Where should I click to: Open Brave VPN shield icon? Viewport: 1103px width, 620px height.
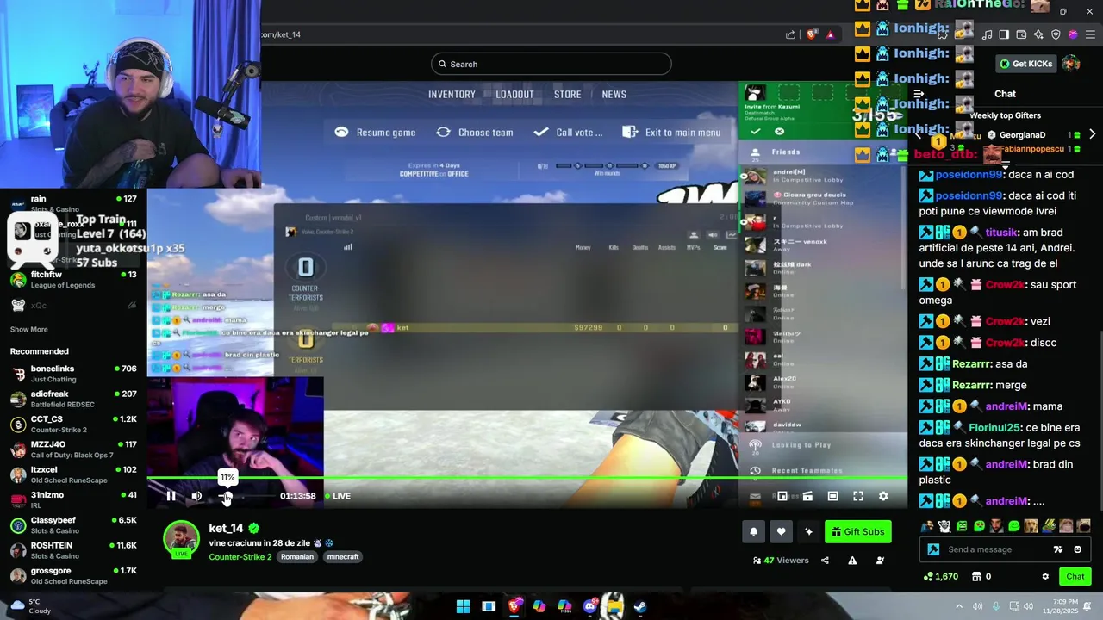pos(1056,34)
